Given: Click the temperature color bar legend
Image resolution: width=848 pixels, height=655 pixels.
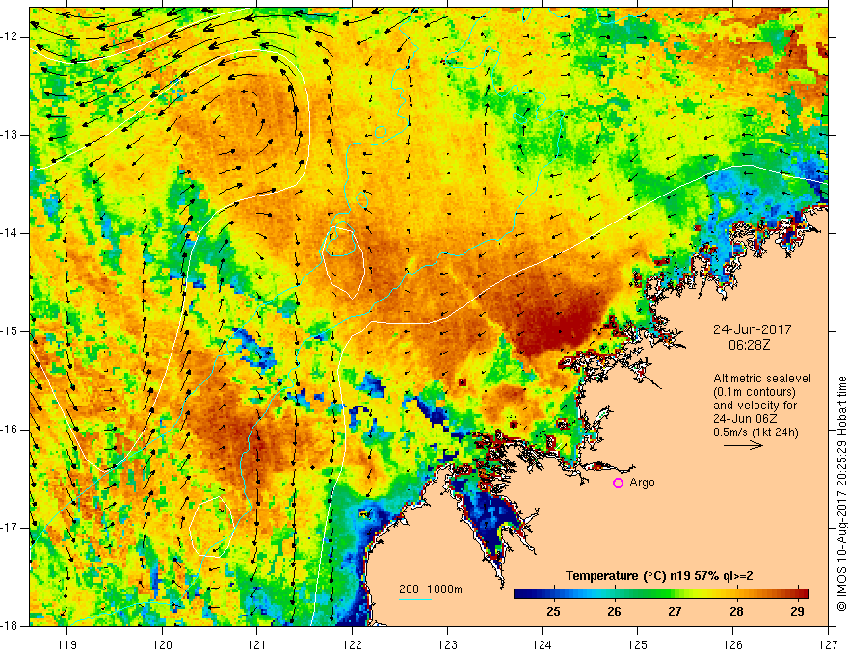Looking at the screenshot, I should pos(661,593).
